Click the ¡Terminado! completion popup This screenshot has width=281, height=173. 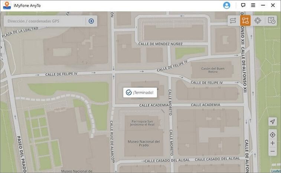140,93
